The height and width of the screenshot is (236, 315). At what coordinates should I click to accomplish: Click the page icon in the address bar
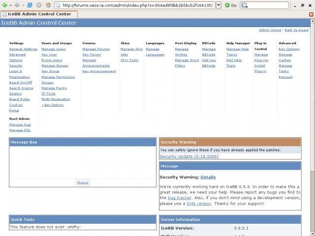(58, 5)
